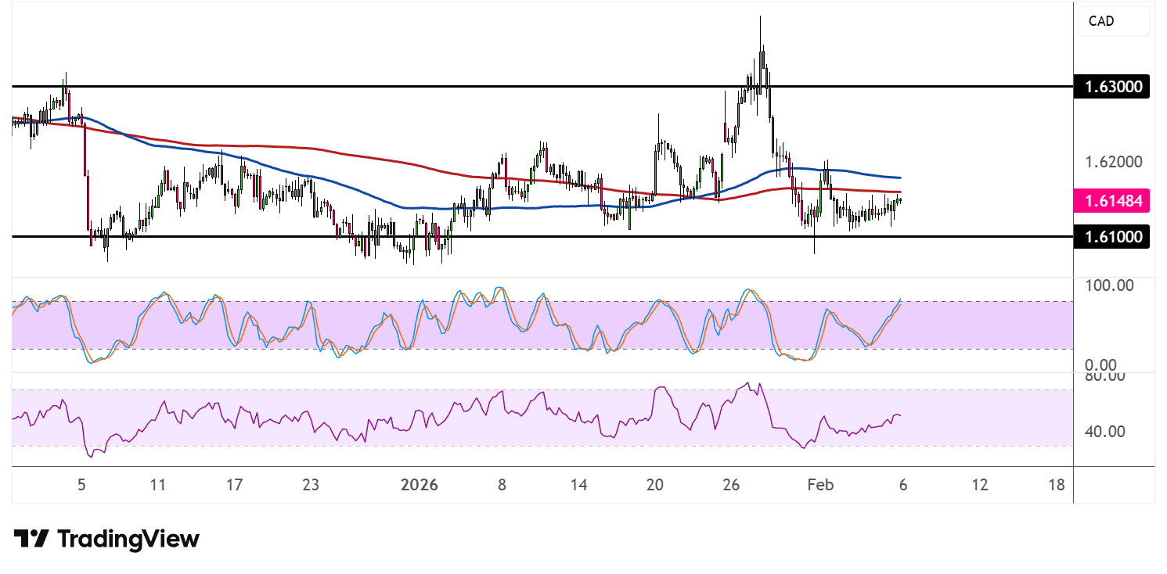Select date 12 on the time axis
This screenshot has height=574, width=1167.
[979, 485]
